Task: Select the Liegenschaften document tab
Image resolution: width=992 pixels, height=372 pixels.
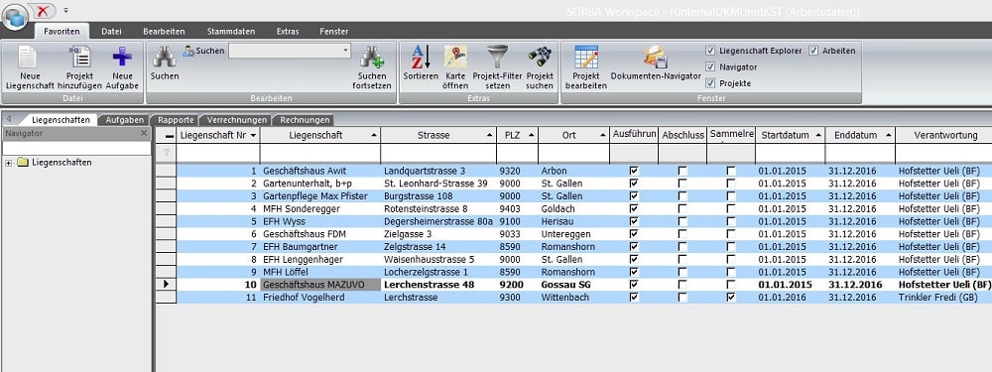Action: pos(61,120)
